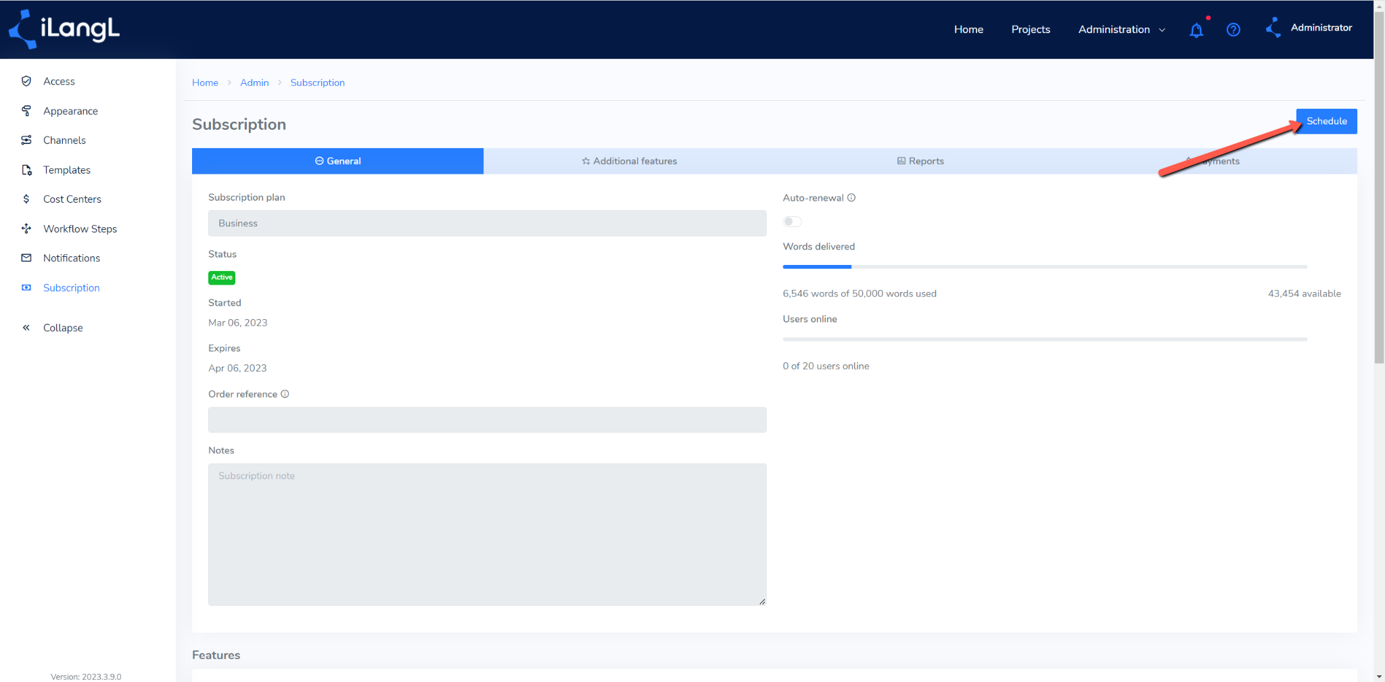Viewport: 1385px width, 682px height.
Task: Follow the Subscription breadcrumb link
Action: pos(317,82)
